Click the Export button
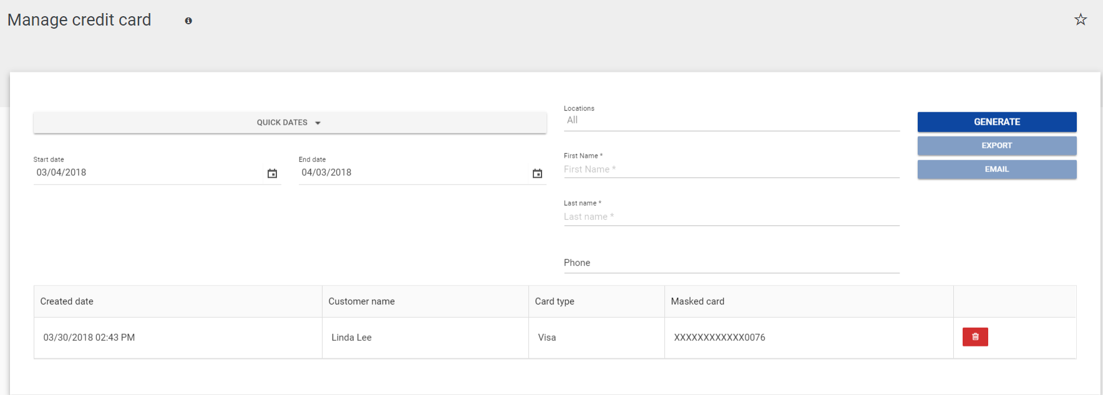1103x395 pixels. (996, 146)
